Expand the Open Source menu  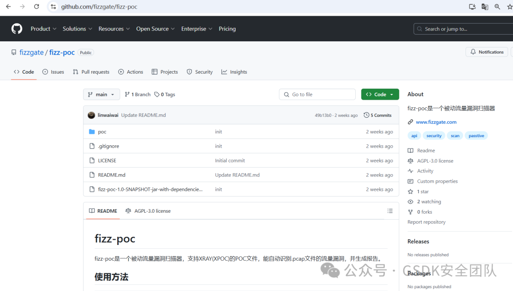click(x=155, y=29)
